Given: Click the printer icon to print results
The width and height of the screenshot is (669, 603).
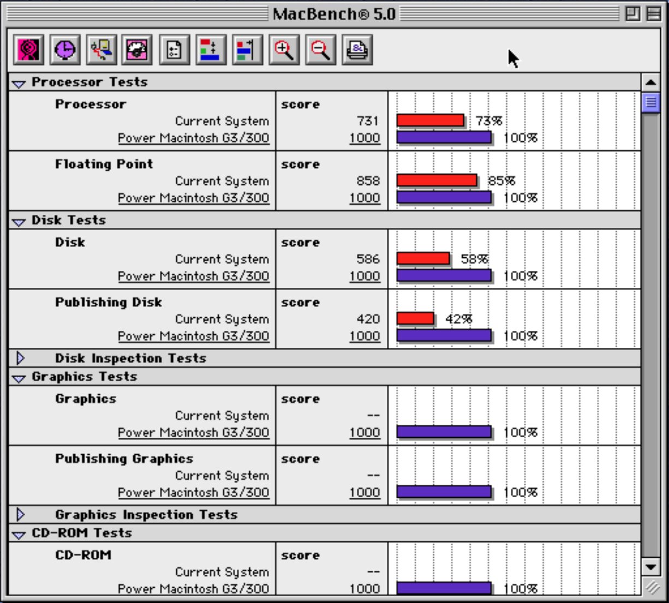Looking at the screenshot, I should coord(357,50).
